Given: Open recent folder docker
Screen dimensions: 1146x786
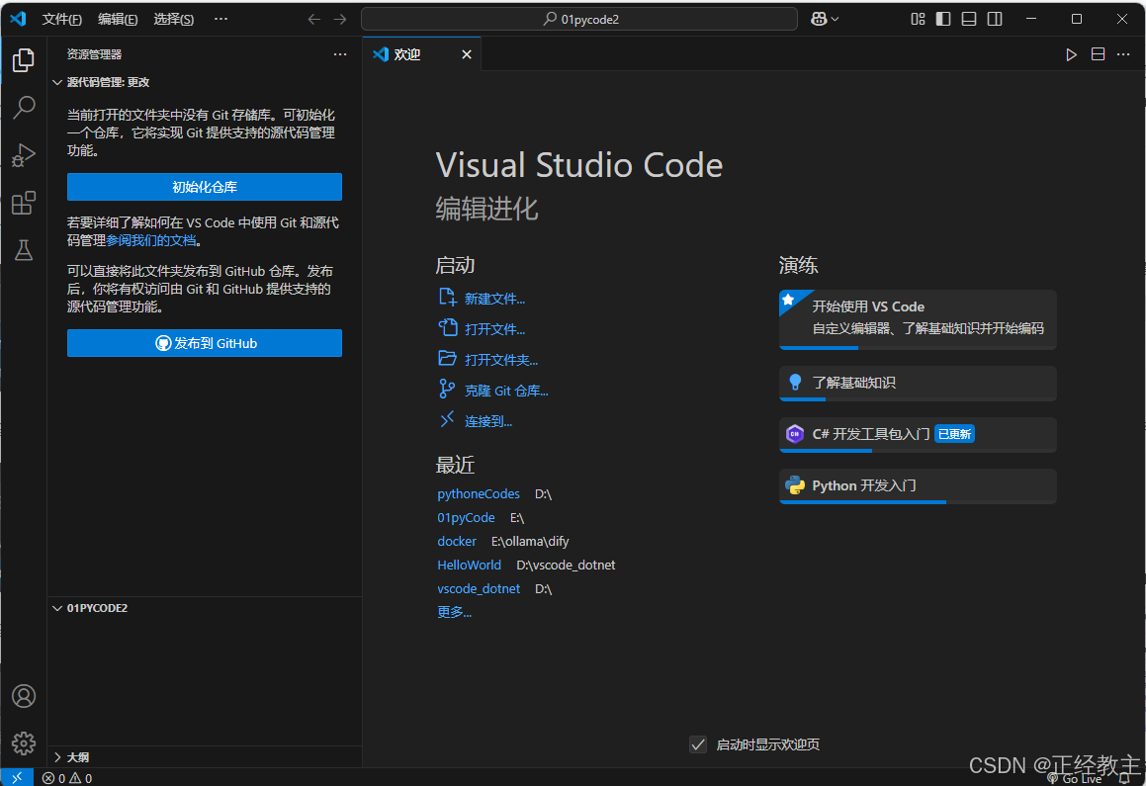Looking at the screenshot, I should (x=457, y=541).
